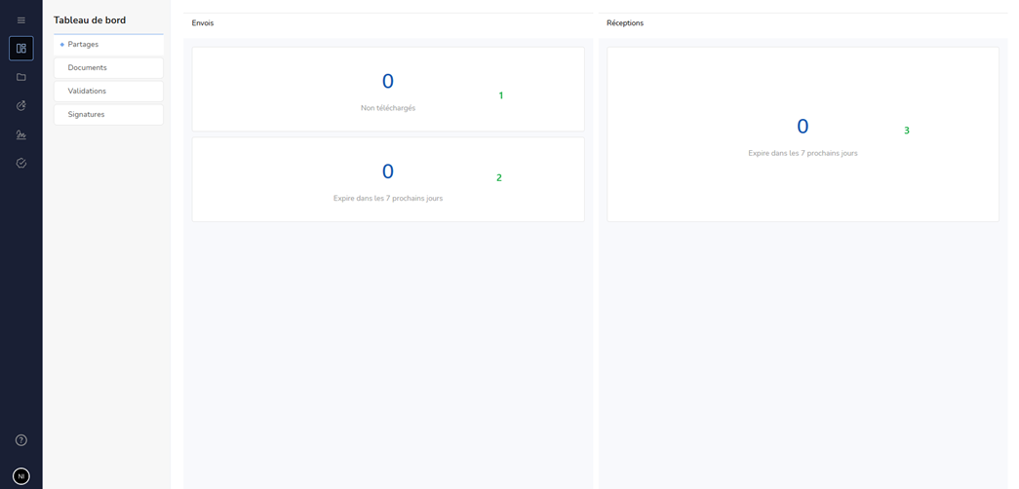Open the Non téléchargés card under Envois

[388, 90]
